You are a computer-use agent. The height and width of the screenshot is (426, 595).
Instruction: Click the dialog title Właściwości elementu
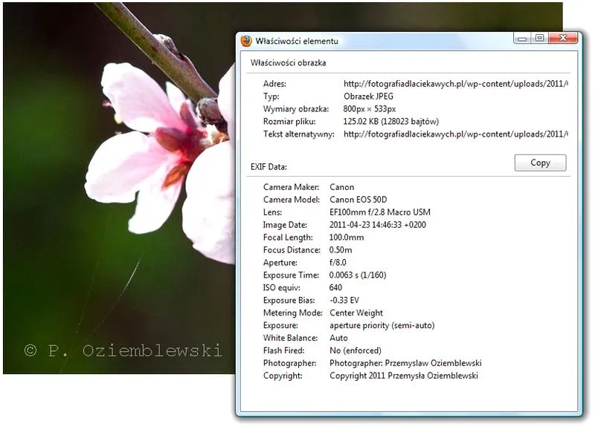pos(297,41)
